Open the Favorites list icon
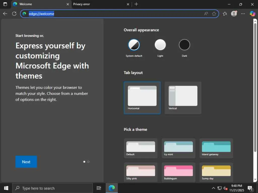Image resolution: width=258 pixels, height=193 pixels. pyautogui.click(x=225, y=14)
